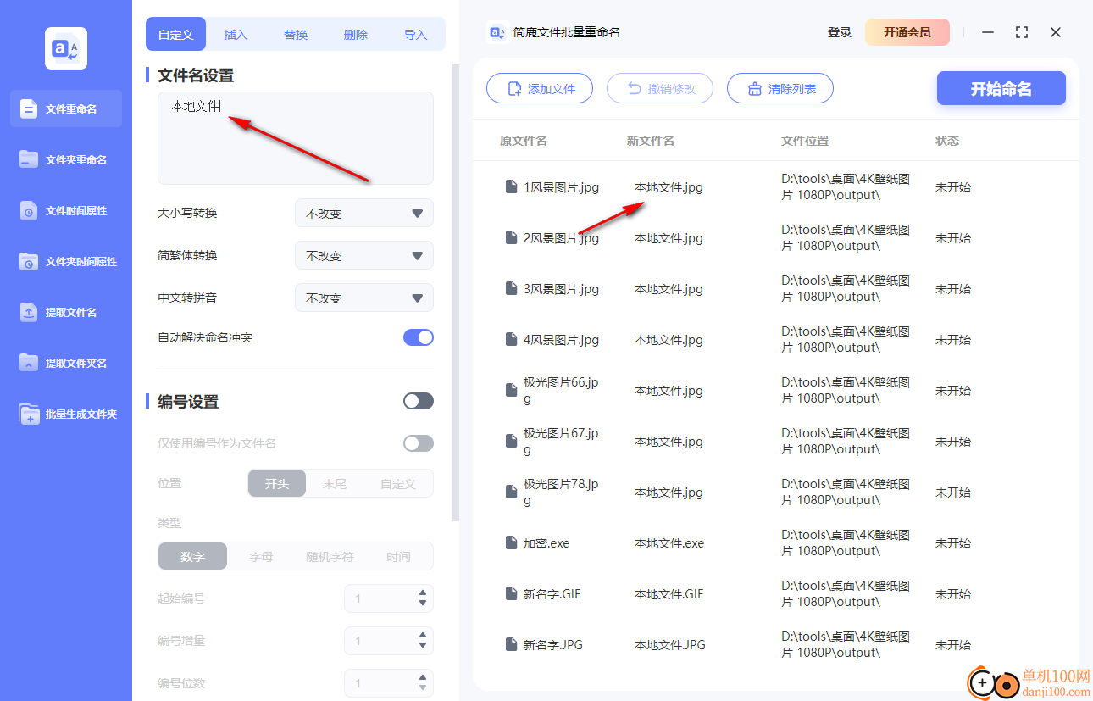Open 简繁体转换 dropdown
The width and height of the screenshot is (1093, 701).
(x=364, y=255)
